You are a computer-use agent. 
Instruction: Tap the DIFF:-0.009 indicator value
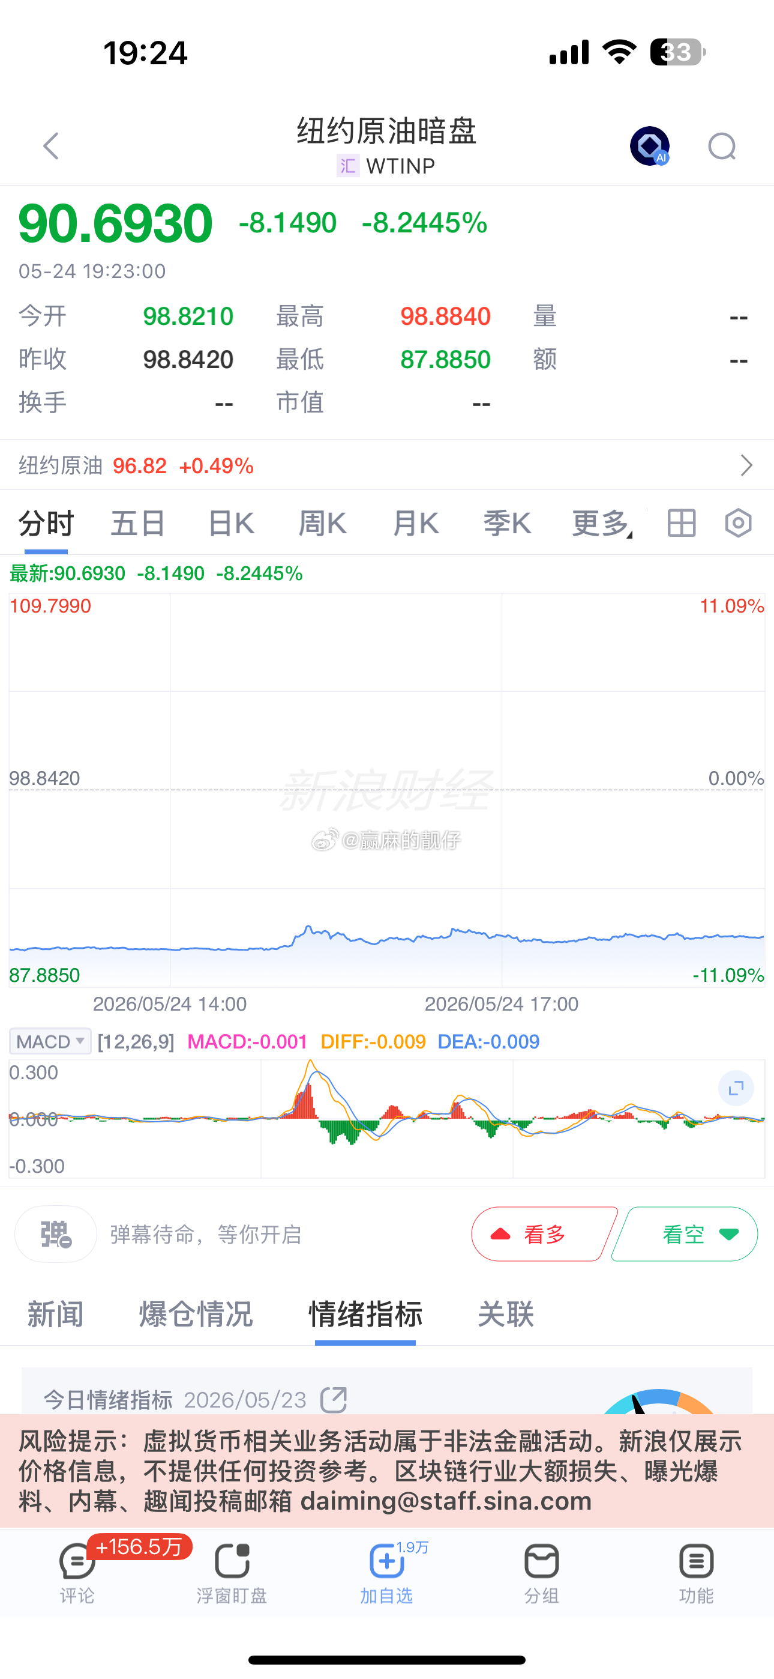373,1041
